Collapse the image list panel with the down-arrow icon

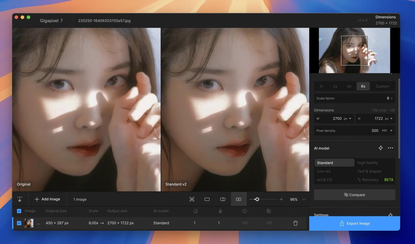tap(20, 199)
